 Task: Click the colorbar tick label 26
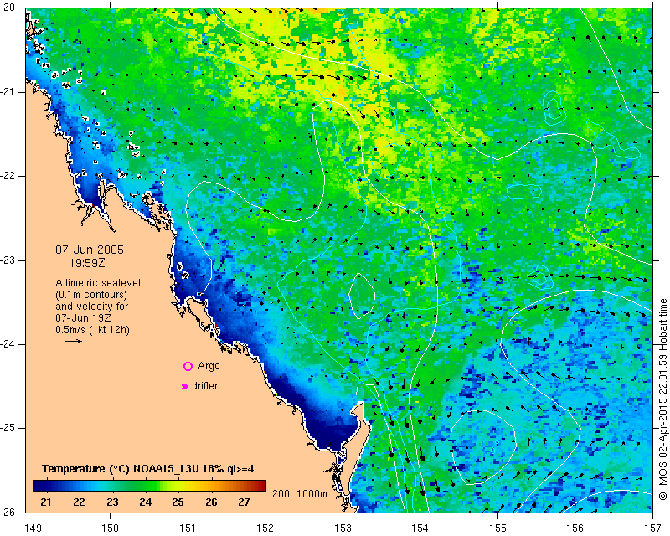[x=211, y=502]
